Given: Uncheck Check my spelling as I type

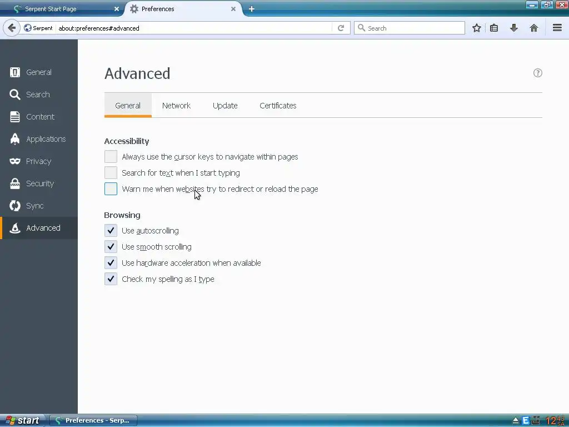Looking at the screenshot, I should [111, 279].
